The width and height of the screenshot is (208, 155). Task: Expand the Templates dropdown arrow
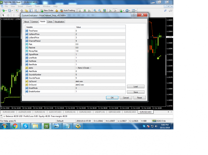(x=136, y=11)
